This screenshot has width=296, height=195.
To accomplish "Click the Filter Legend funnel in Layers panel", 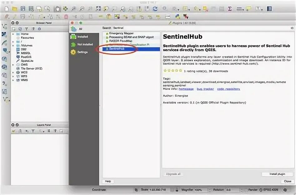I will 33,131.
